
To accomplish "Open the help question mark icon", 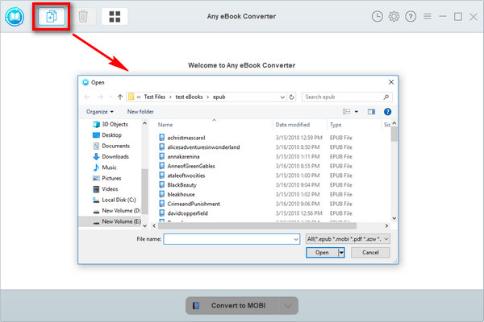I will (x=411, y=16).
